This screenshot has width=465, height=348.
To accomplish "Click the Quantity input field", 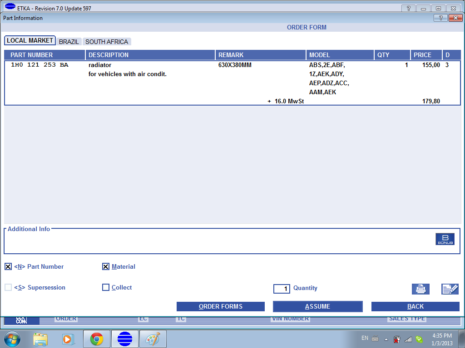I will (282, 289).
